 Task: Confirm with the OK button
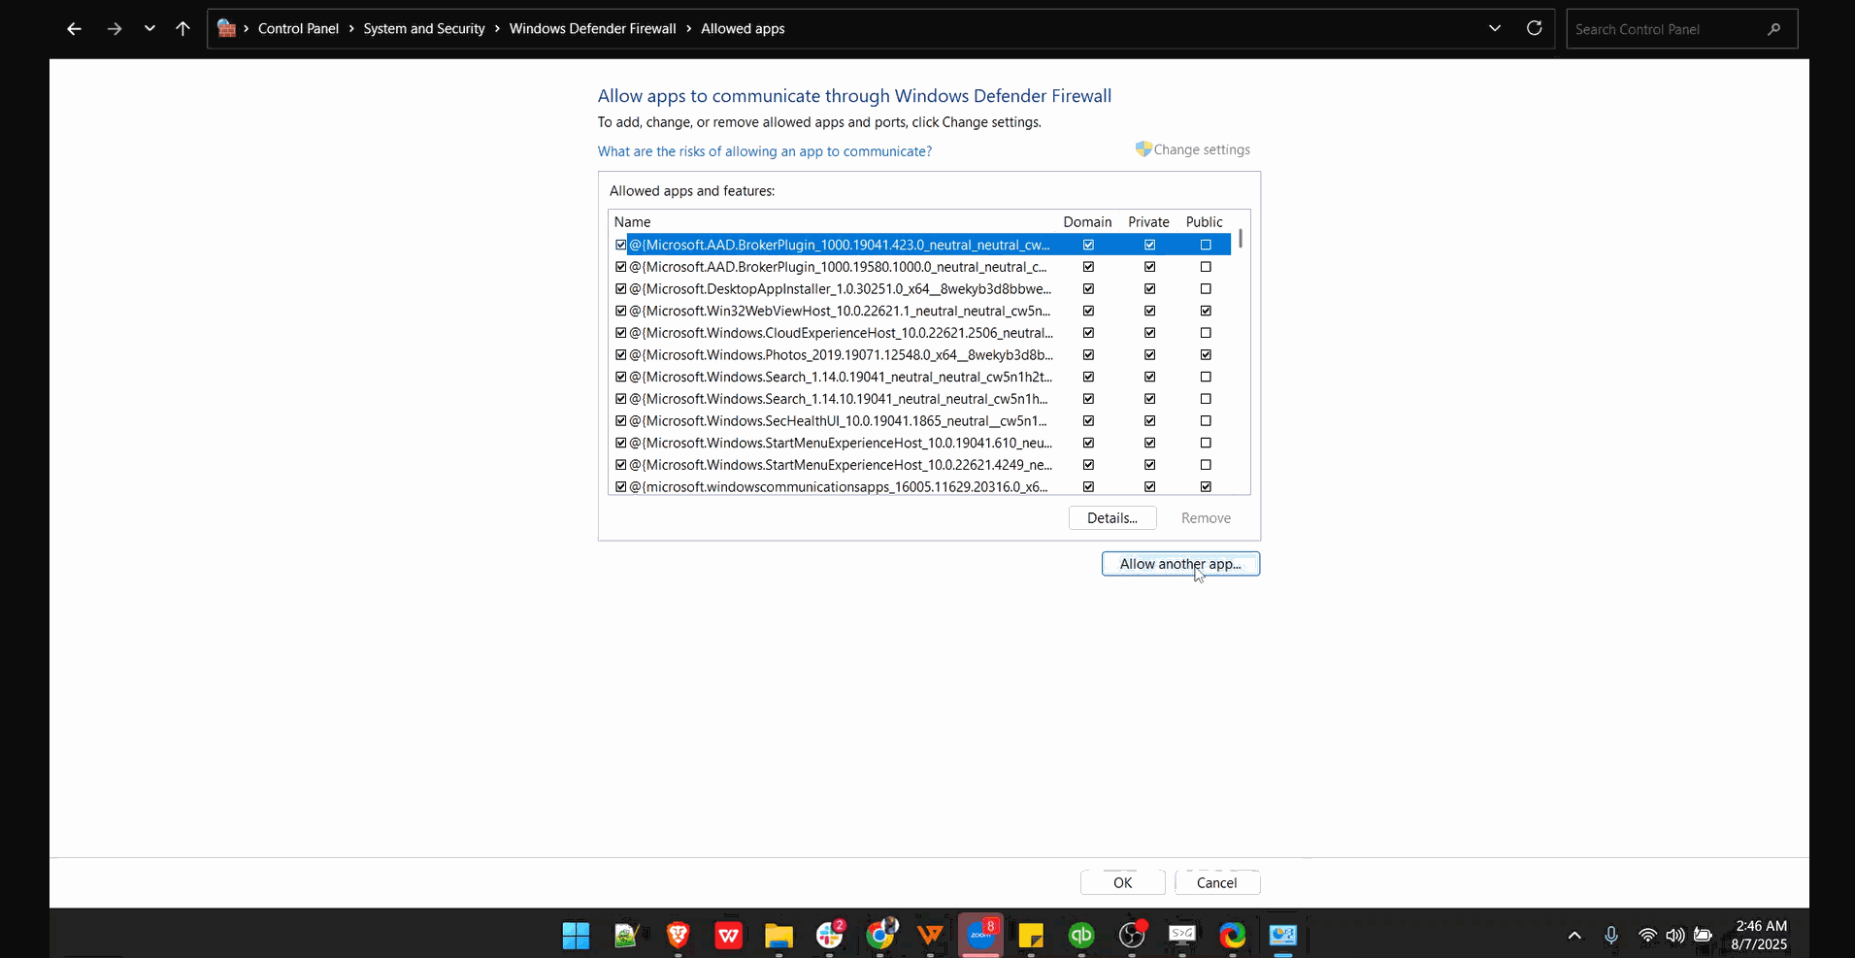(x=1123, y=882)
